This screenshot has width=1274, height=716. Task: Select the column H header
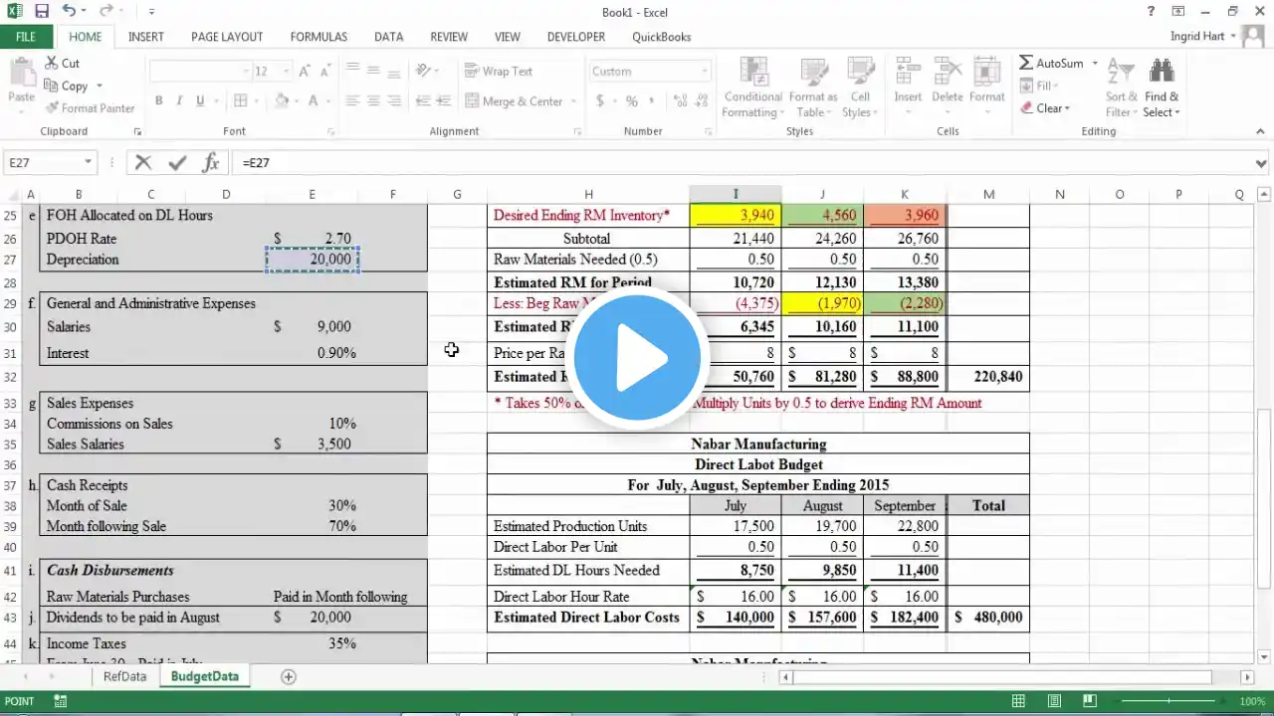point(588,194)
